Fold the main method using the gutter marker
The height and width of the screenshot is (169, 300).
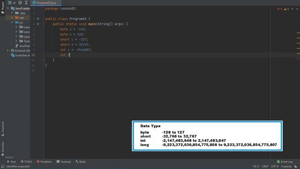[x=44, y=24]
